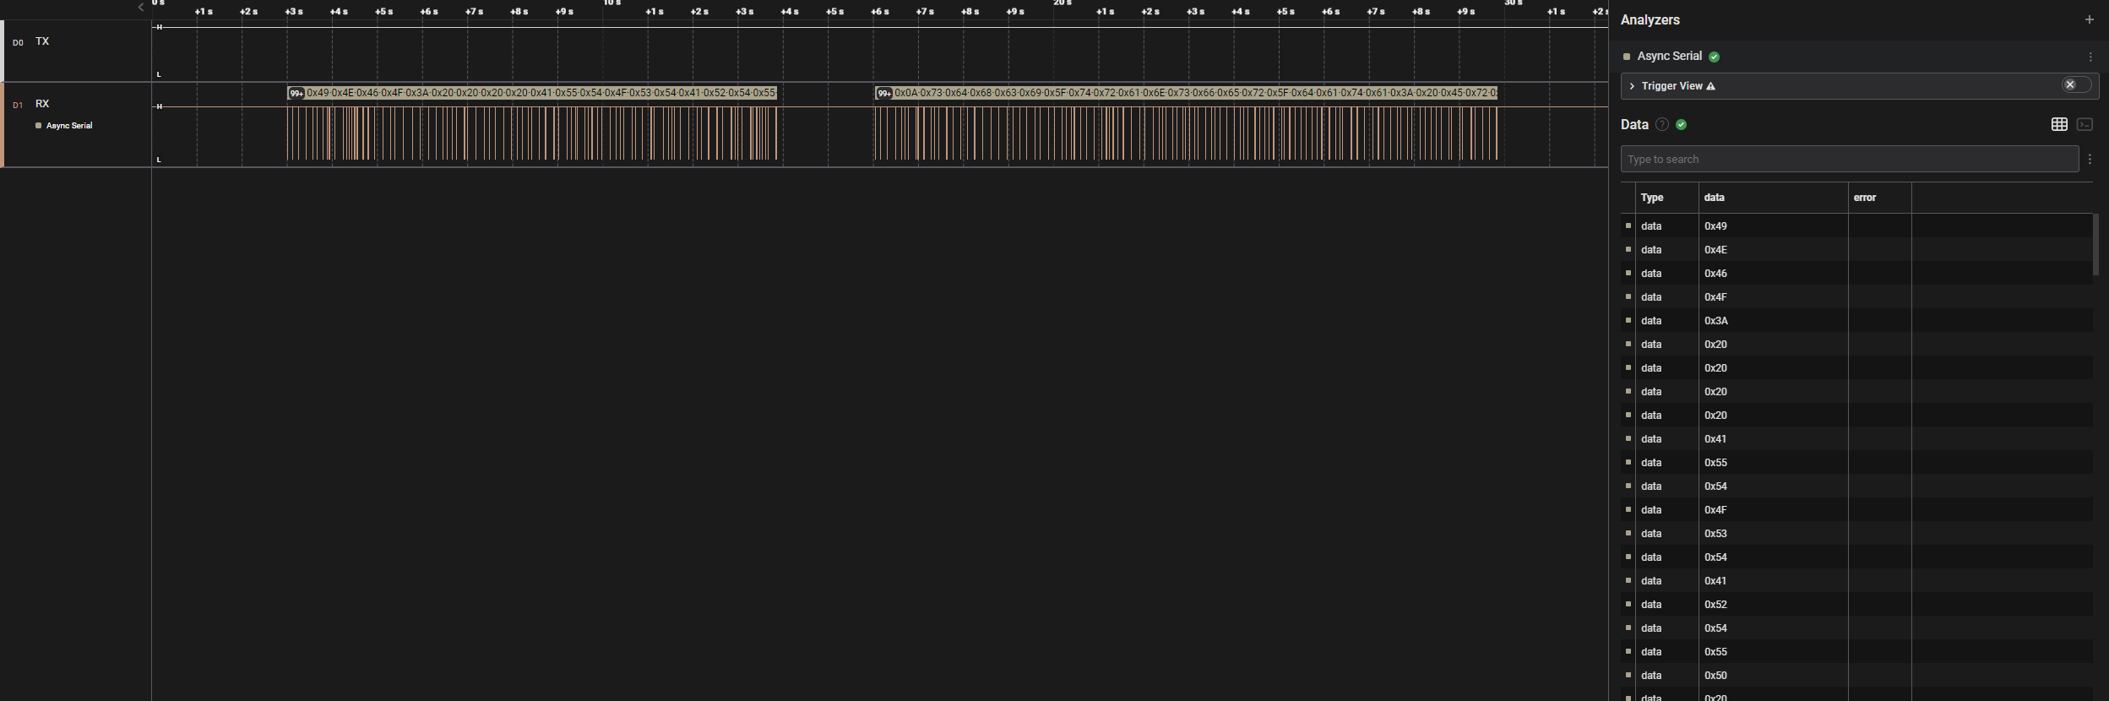The width and height of the screenshot is (2109, 701).
Task: Collapse the channel sidebar with the chevron
Action: pos(140,7)
